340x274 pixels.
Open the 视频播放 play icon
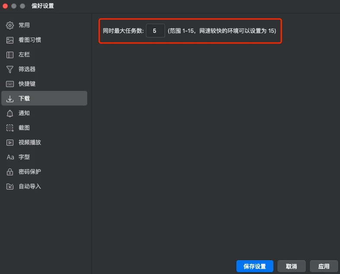(10, 143)
